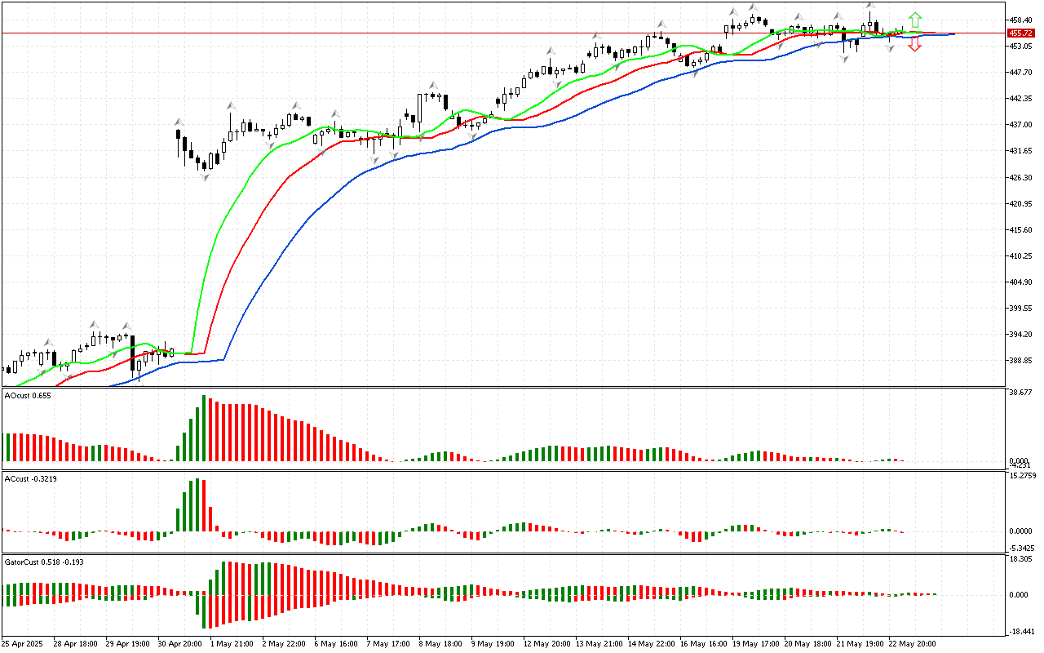Screen dimensions: 1044x653
Task: Click the red down arrow signal
Action: 915,46
